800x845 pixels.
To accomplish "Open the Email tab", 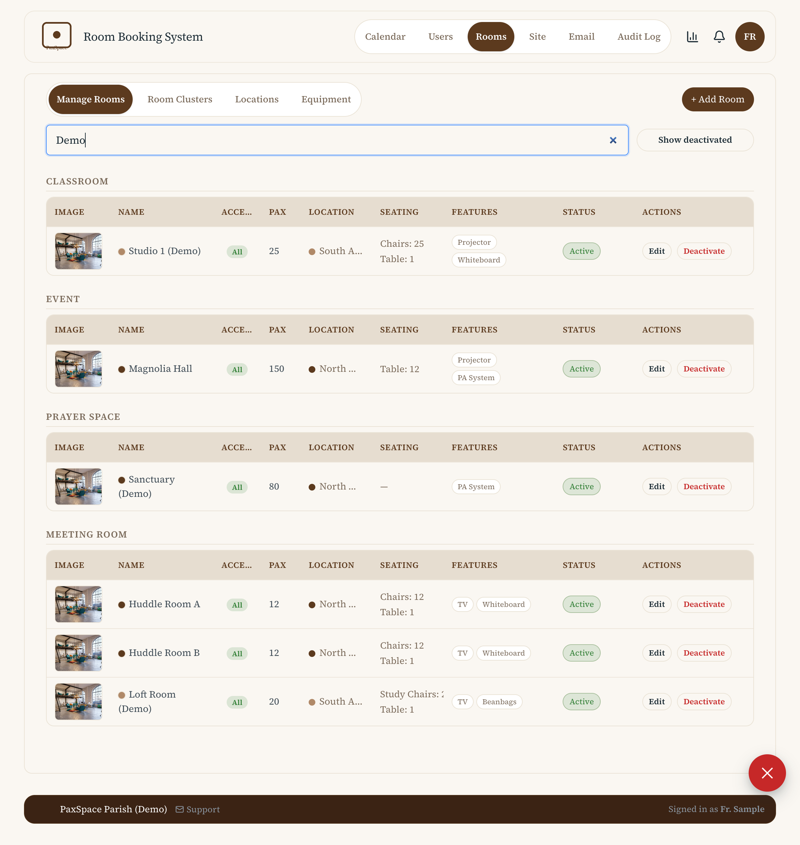I will tap(581, 37).
